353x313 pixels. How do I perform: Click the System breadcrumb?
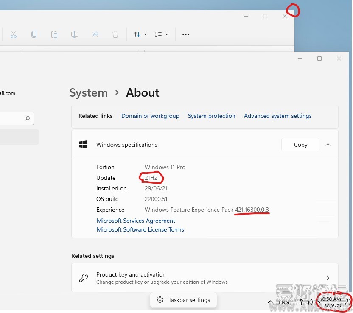point(88,93)
